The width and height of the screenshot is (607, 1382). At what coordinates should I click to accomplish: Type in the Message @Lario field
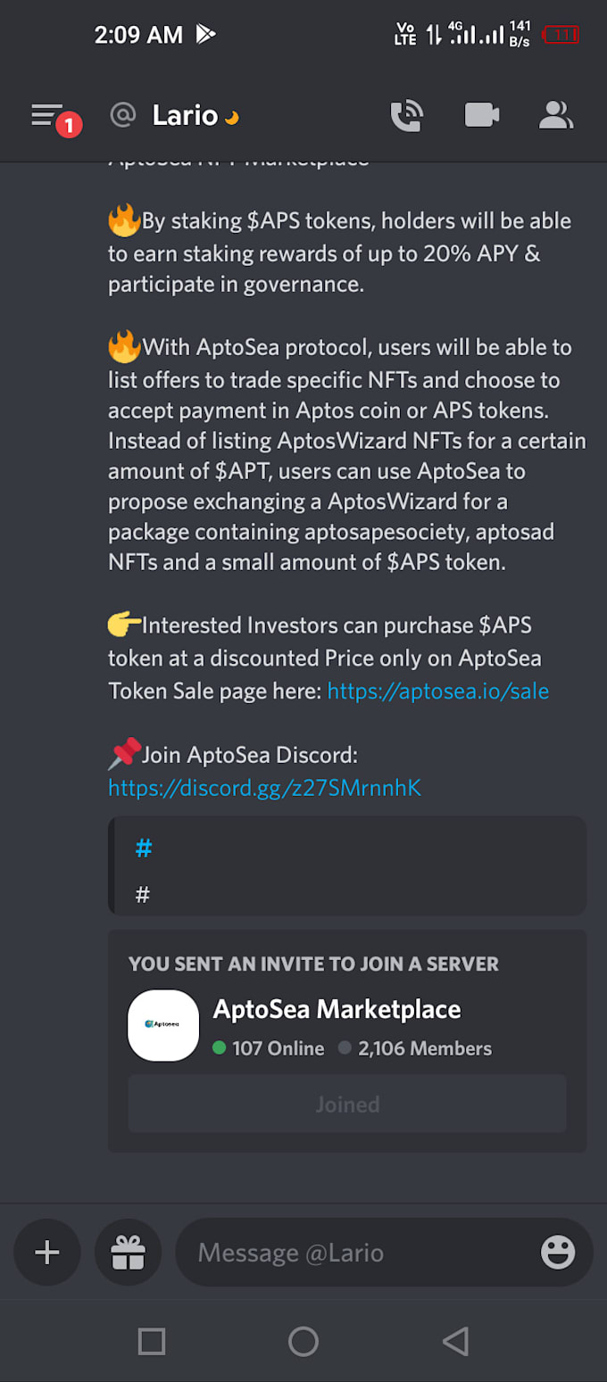tap(357, 1253)
